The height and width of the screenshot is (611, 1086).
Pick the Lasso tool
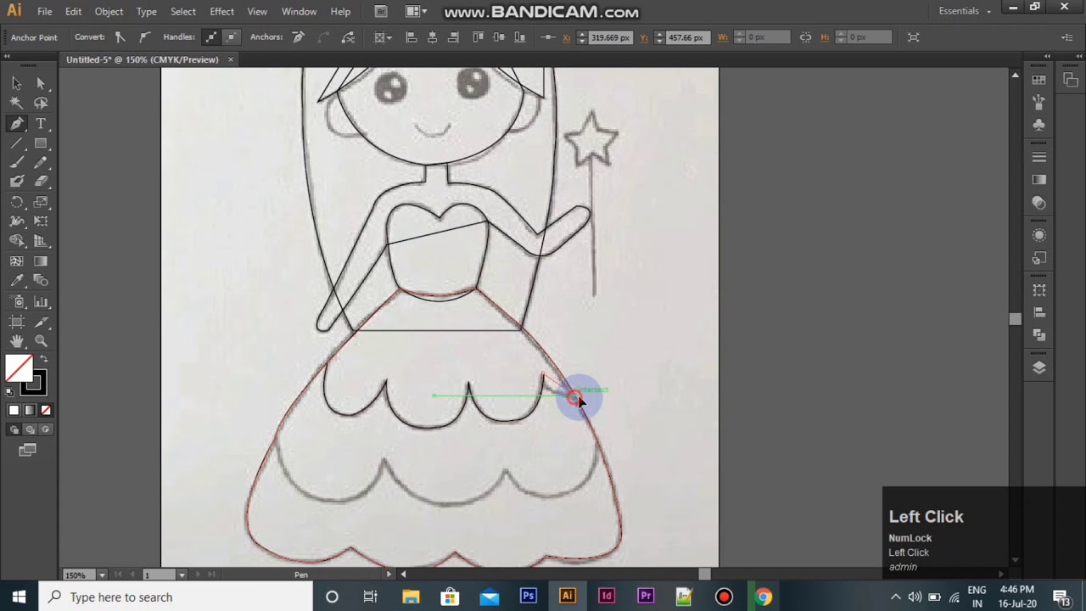tap(41, 103)
